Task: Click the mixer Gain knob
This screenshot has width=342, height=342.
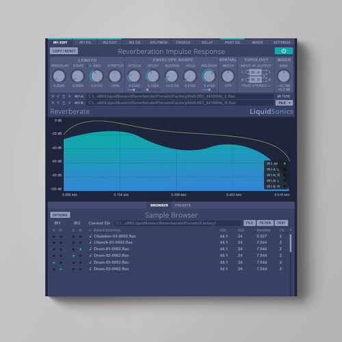Action: click(x=284, y=76)
